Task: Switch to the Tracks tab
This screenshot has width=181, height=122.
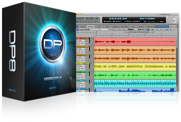Action: [x=82, y=27]
